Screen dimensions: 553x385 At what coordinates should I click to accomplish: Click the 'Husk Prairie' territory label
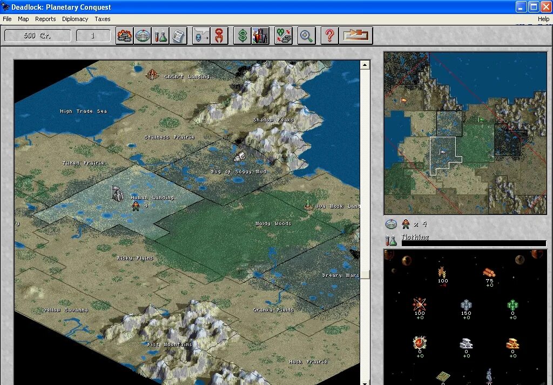coord(308,362)
